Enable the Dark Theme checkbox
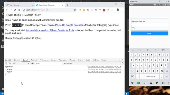The height and width of the screenshot is (95, 170). 7,15
